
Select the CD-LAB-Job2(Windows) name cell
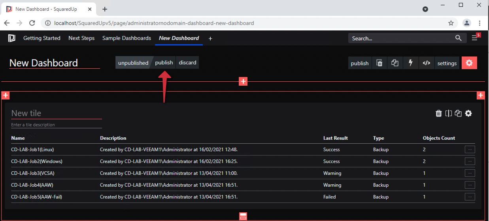click(x=37, y=161)
